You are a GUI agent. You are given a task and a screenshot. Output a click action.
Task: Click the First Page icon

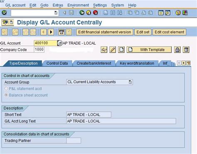(130, 13)
